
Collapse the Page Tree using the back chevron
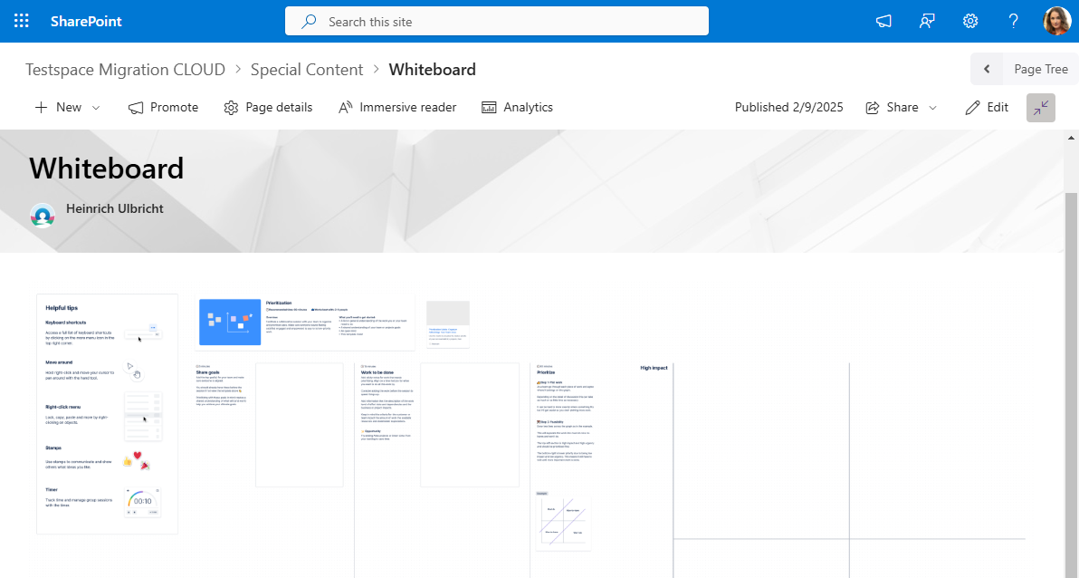[x=987, y=69]
